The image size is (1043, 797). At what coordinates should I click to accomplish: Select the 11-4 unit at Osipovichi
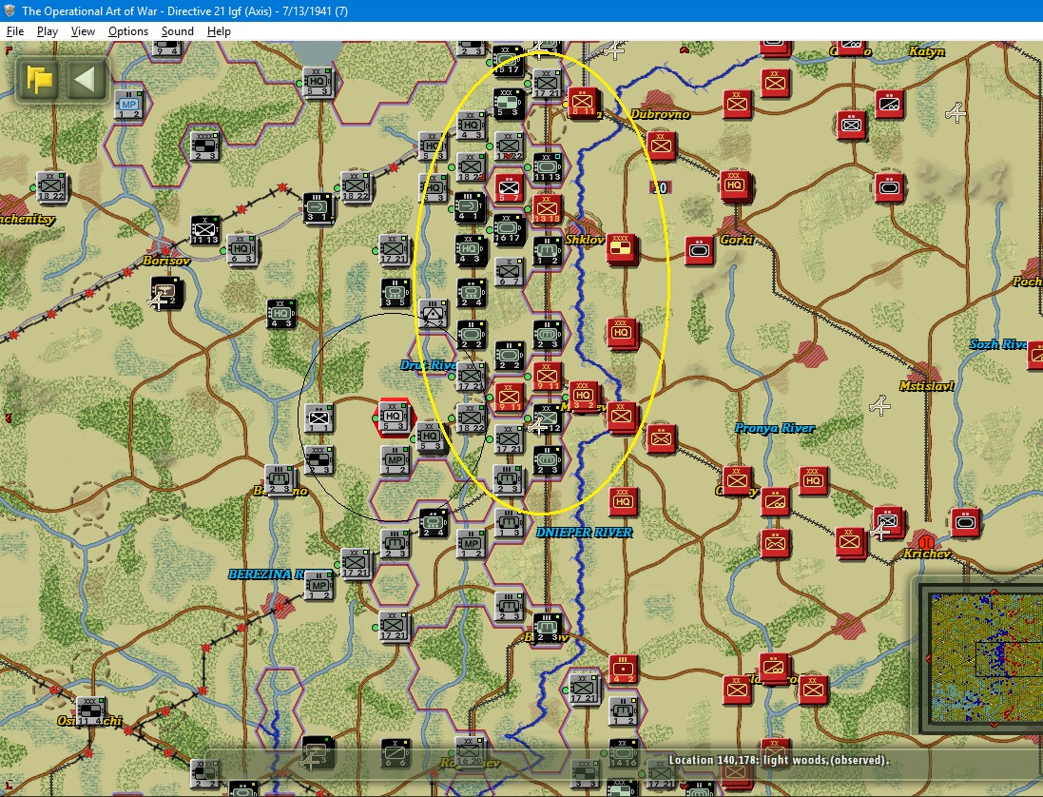pos(91,711)
